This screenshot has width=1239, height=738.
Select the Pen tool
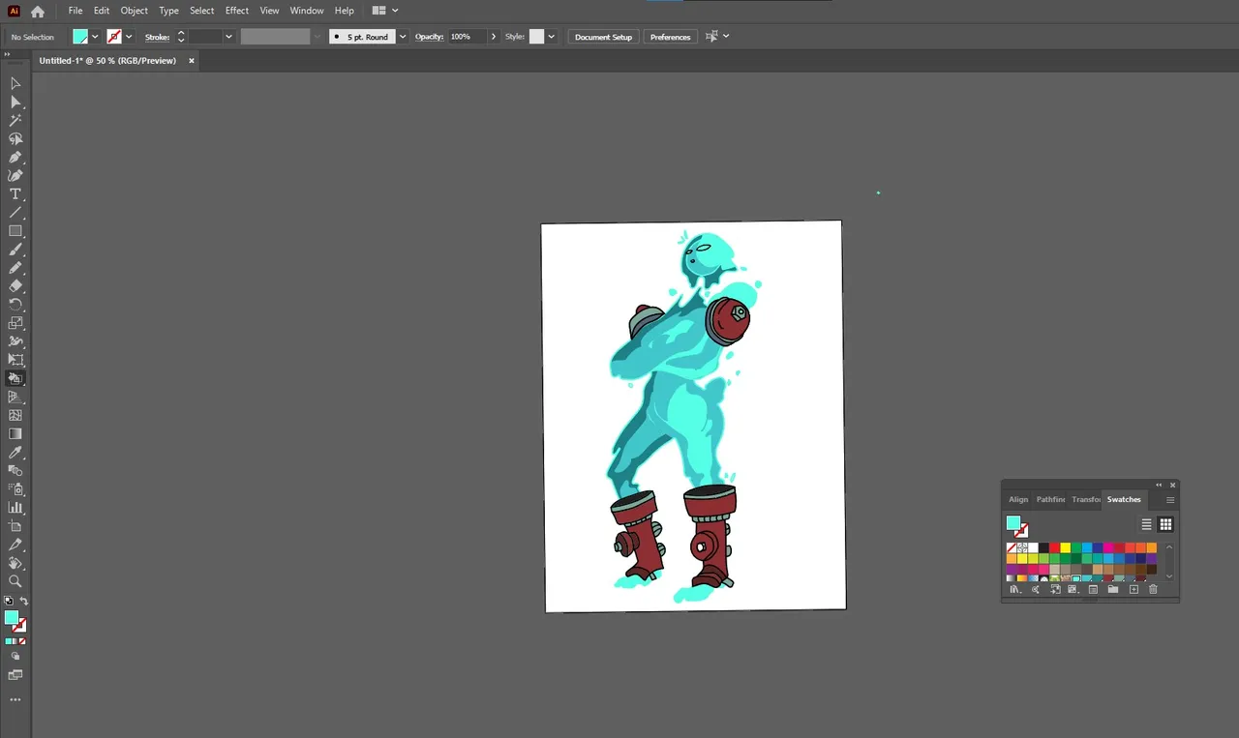[15, 157]
